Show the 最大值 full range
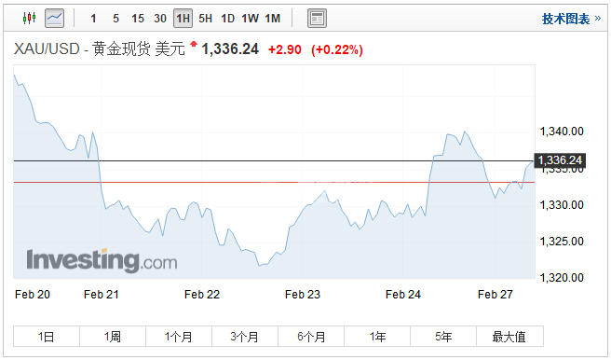 pyautogui.click(x=509, y=336)
